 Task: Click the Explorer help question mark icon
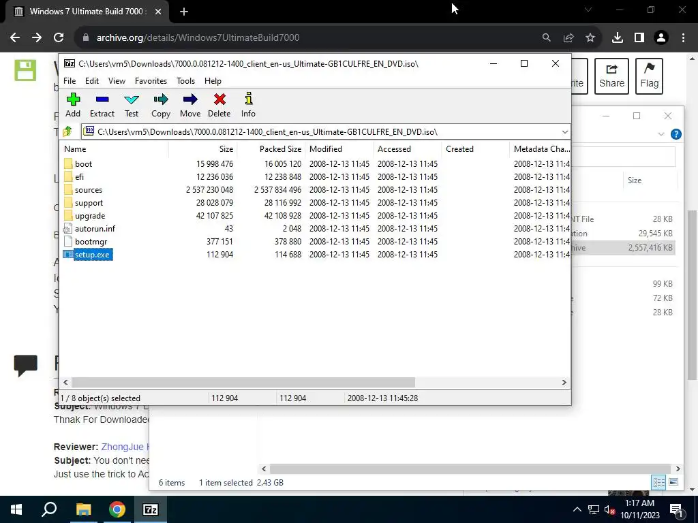pos(676,134)
